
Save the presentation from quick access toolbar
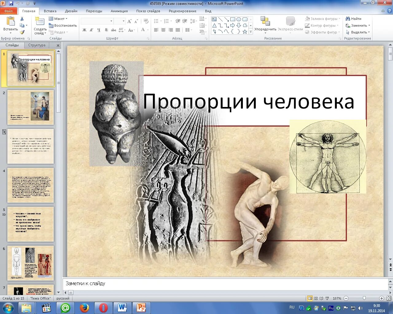pyautogui.click(x=11, y=4)
